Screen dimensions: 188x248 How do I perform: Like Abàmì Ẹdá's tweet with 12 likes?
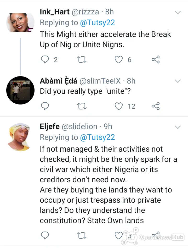118,106
